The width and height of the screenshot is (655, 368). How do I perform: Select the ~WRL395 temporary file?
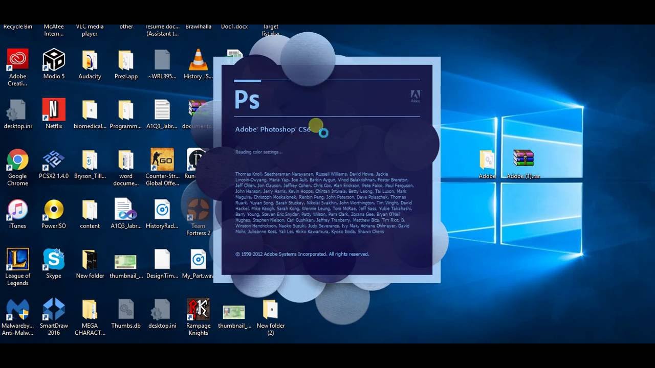[x=162, y=60]
